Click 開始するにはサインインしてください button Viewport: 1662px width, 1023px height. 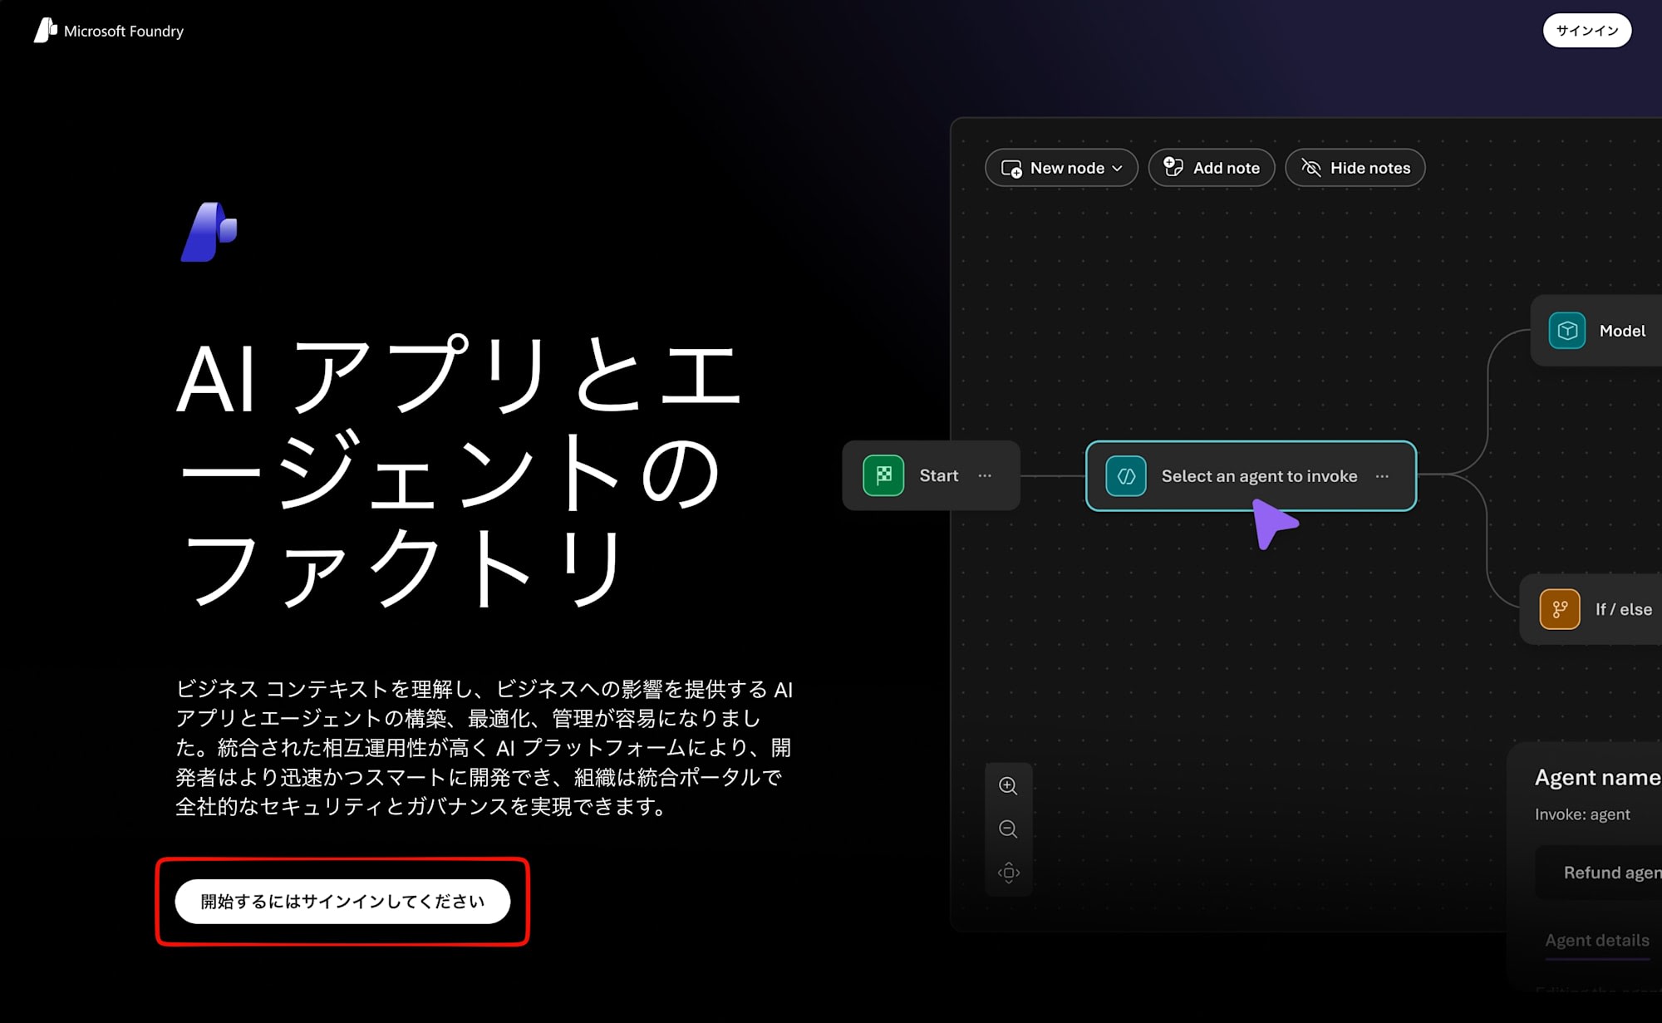tap(342, 902)
